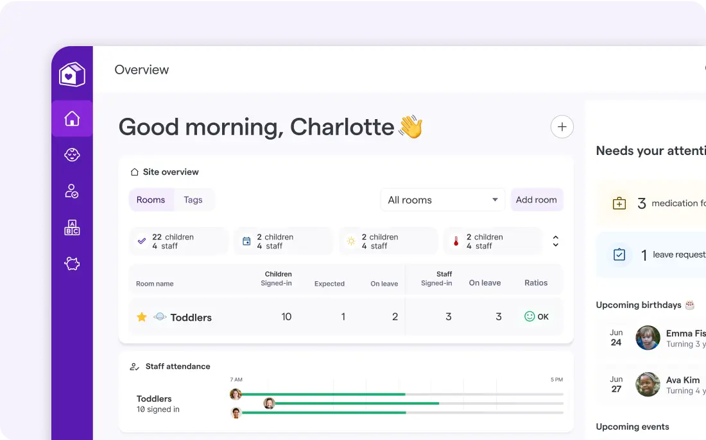
Task: Open the 1 leave request alert
Action: [651, 255]
